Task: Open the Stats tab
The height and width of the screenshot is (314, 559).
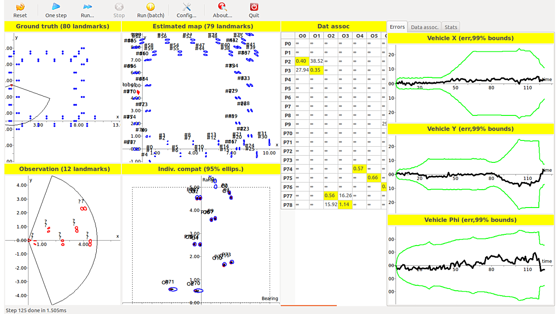Action: [451, 27]
